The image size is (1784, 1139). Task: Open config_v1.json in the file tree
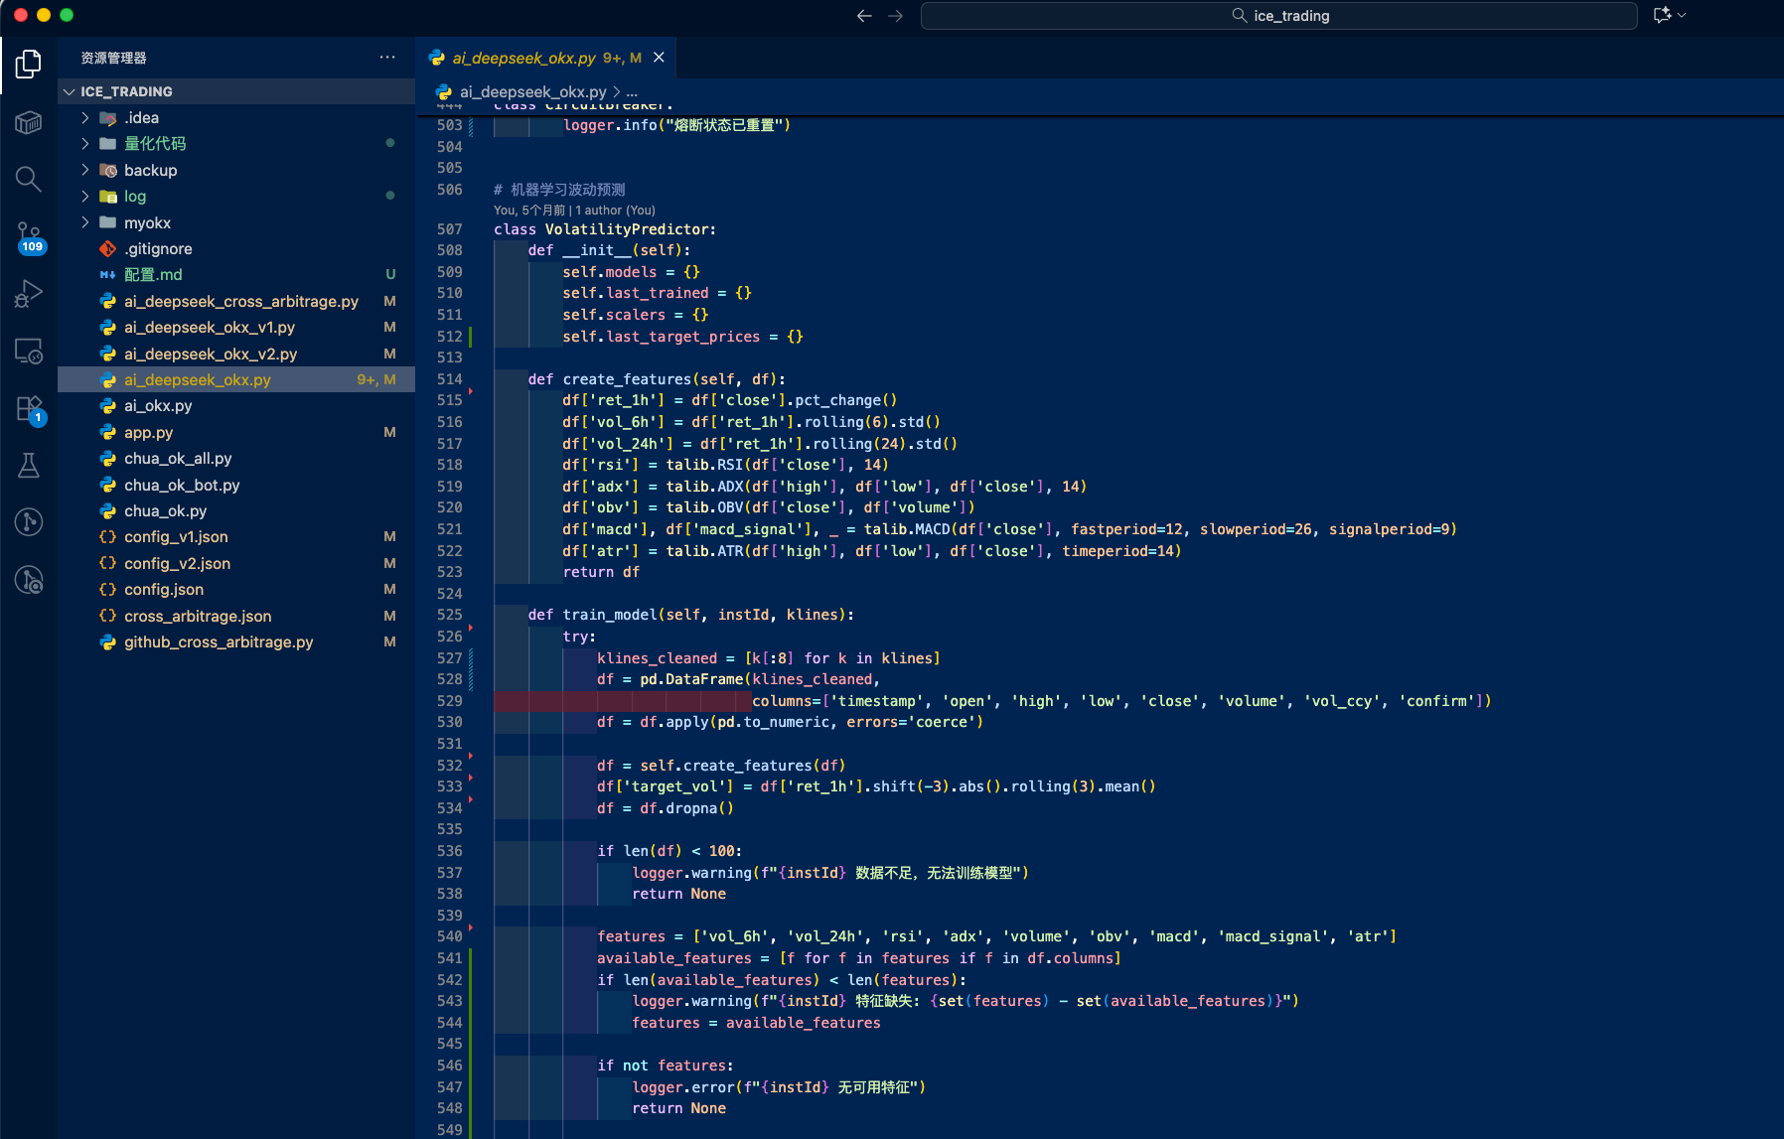[176, 536]
